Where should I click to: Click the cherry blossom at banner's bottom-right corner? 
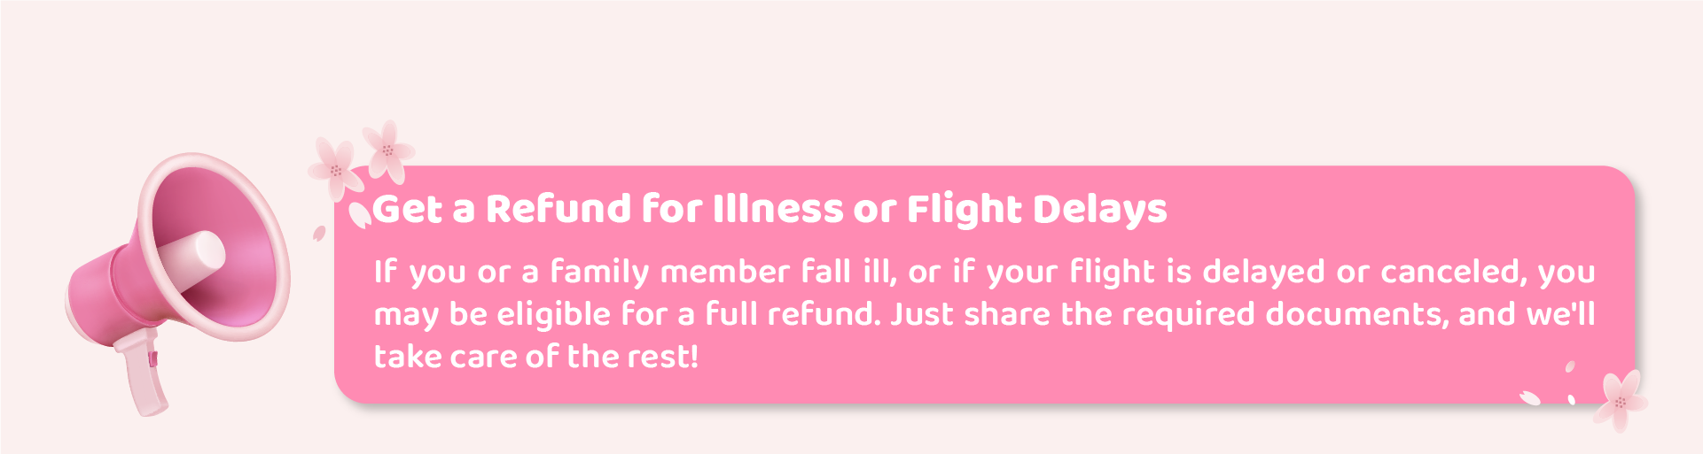(1620, 401)
